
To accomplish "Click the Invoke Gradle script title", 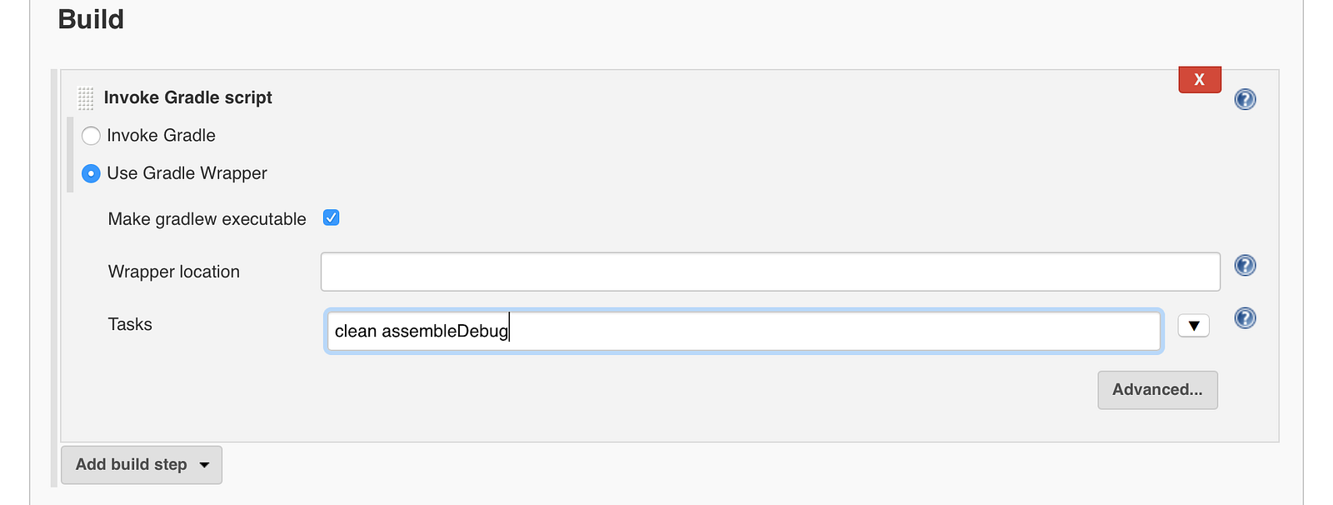I will [187, 97].
